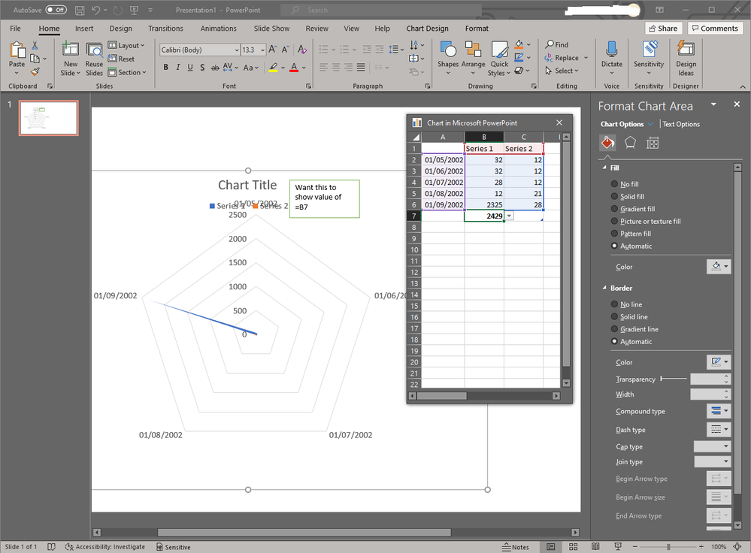
Task: Open the Dash type dropdown
Action: tap(719, 430)
